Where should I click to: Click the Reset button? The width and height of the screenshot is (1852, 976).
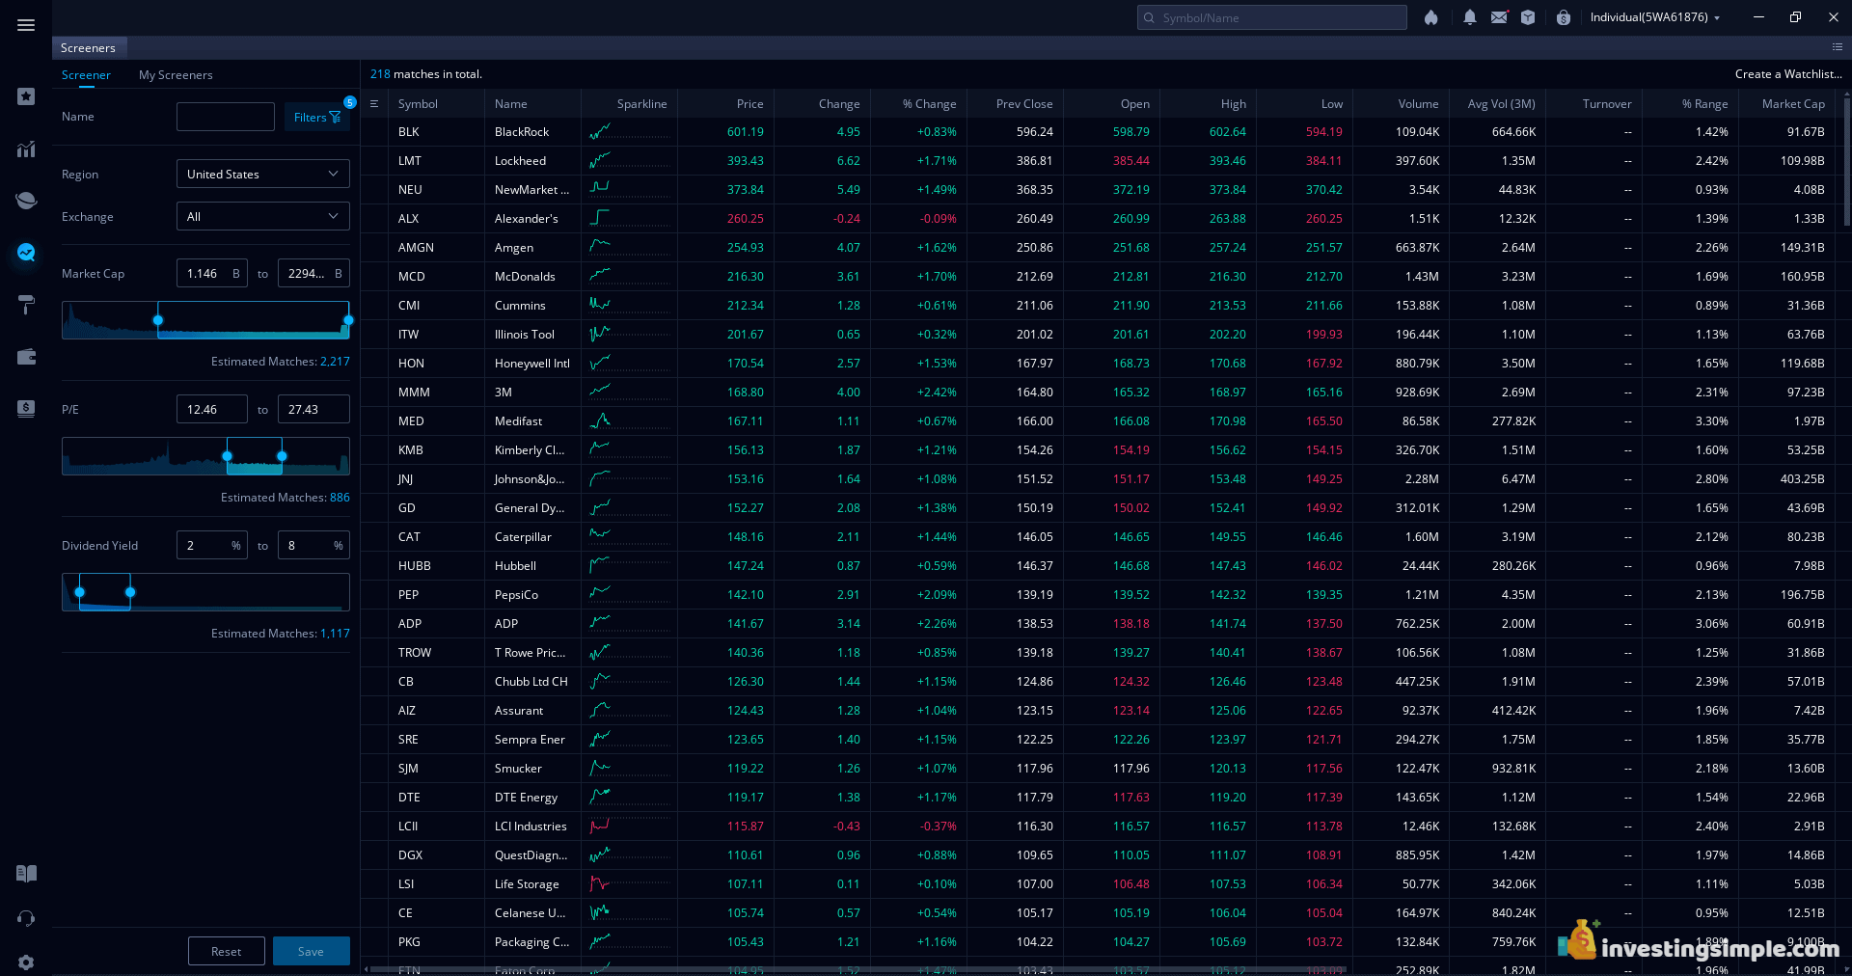click(x=227, y=951)
